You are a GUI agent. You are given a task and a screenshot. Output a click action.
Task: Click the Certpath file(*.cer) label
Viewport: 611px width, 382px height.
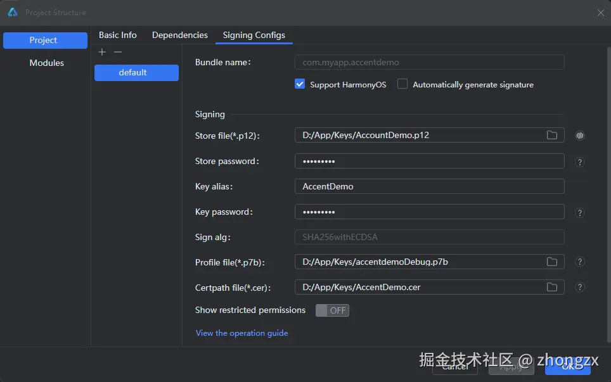click(x=233, y=288)
